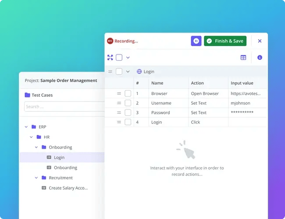285x219 pixels.
Task: Click the Login group header title
Action: (149, 72)
